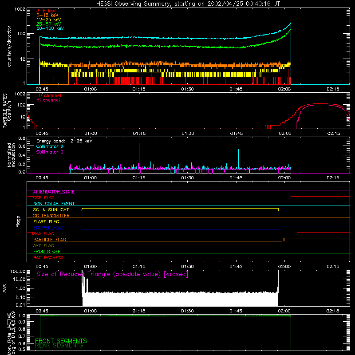Click 02:00 tick under the modulation panel
This screenshot has width=355, height=355.
tap(284, 178)
